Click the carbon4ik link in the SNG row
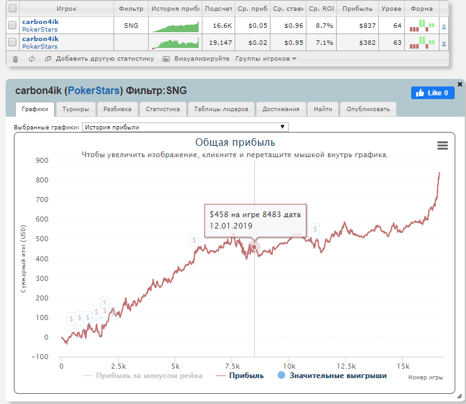The image size is (466, 404). point(40,21)
